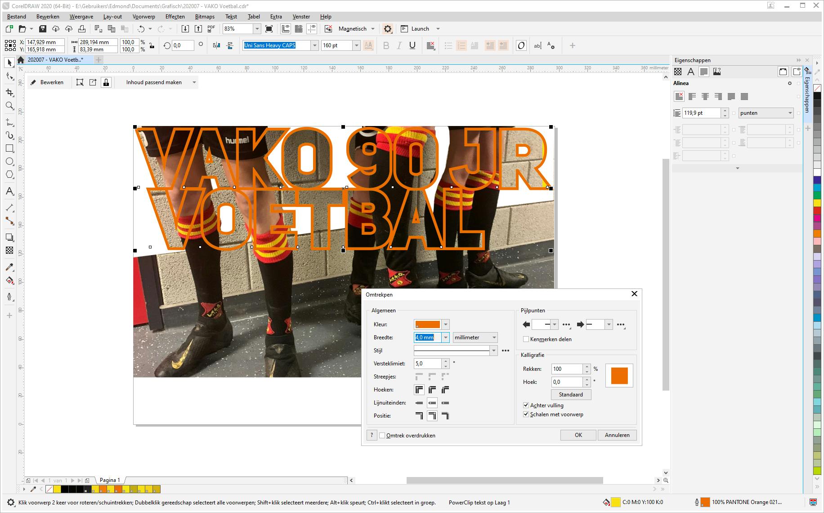
Task: Choose the Ellipse tool
Action: pyautogui.click(x=9, y=162)
